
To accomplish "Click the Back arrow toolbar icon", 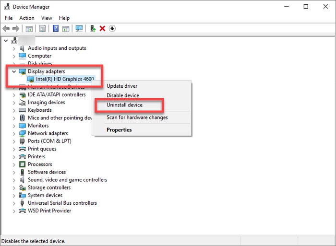I will pos(6,29).
